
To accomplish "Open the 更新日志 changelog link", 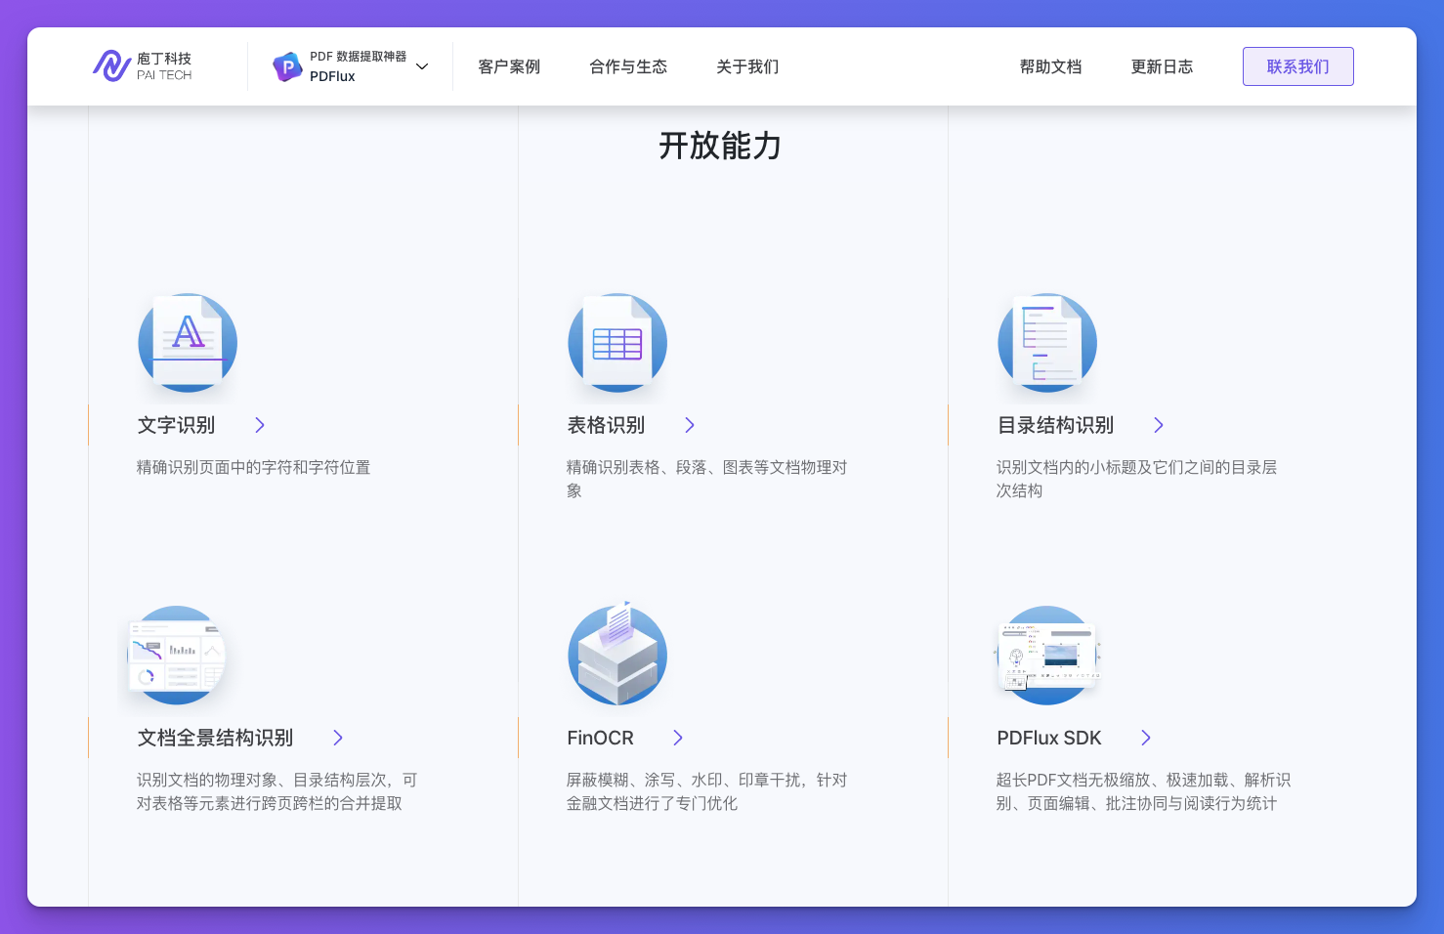I will pos(1162,66).
